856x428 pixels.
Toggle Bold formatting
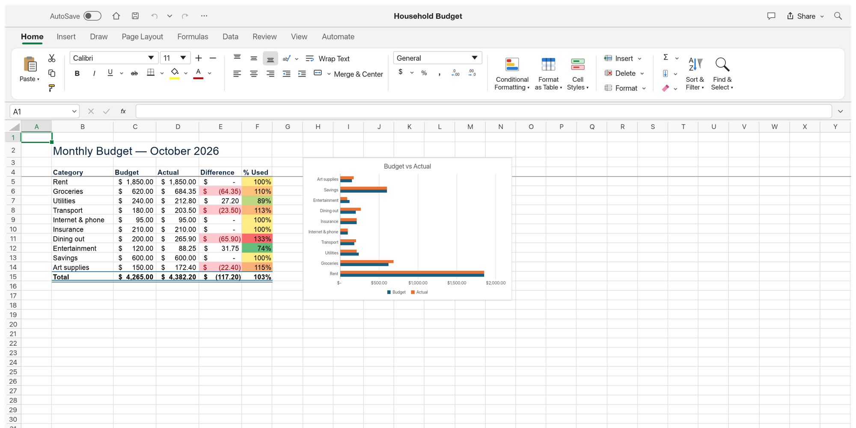tap(77, 73)
